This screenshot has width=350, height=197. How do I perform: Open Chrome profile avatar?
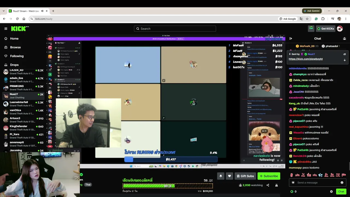coord(339,19)
